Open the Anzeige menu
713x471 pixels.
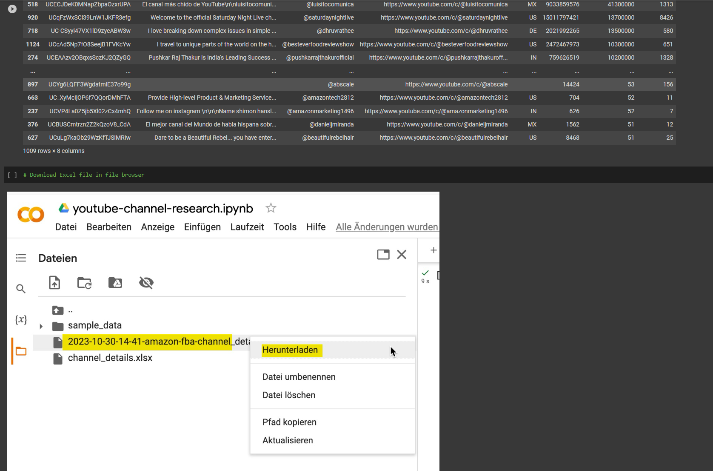click(158, 227)
